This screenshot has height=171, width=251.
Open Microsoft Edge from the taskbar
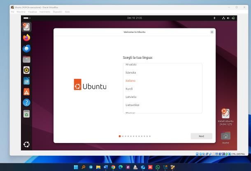121,167
